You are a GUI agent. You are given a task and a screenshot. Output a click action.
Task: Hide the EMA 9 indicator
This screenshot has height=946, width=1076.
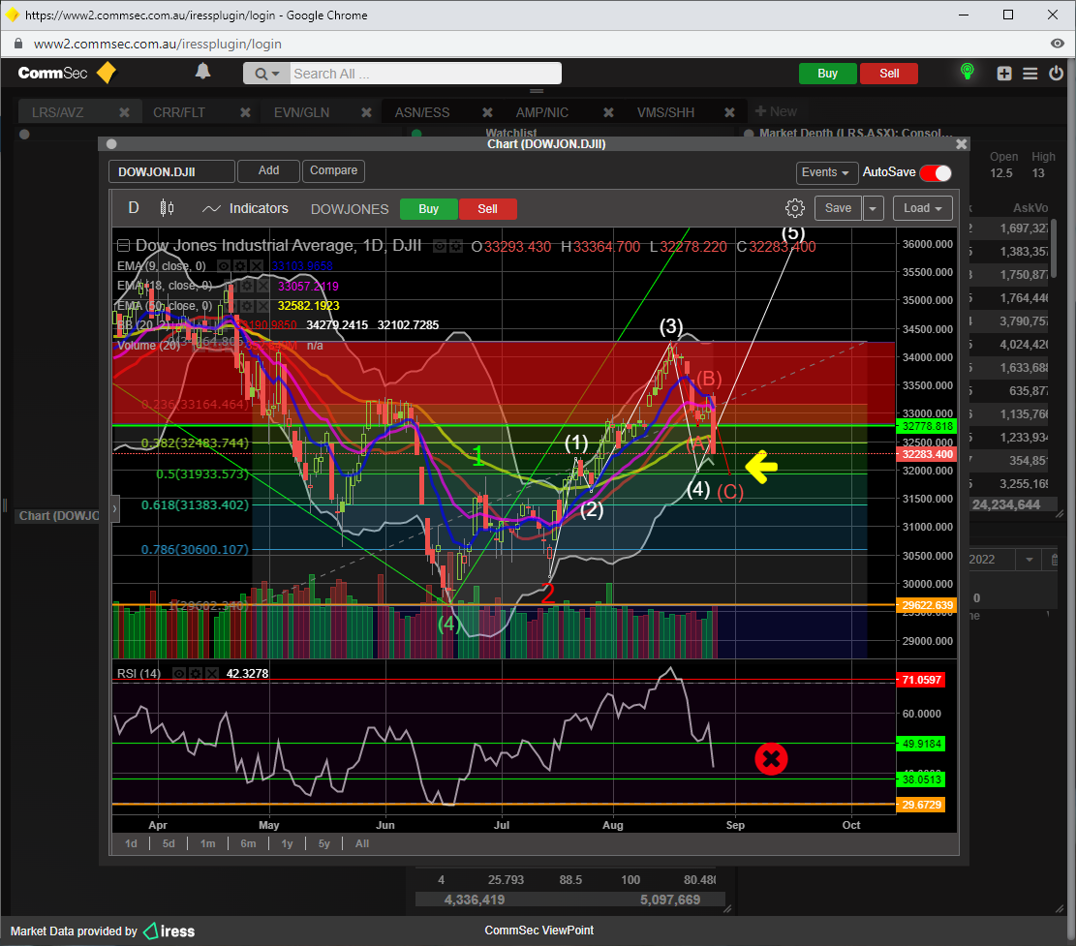click(x=224, y=265)
